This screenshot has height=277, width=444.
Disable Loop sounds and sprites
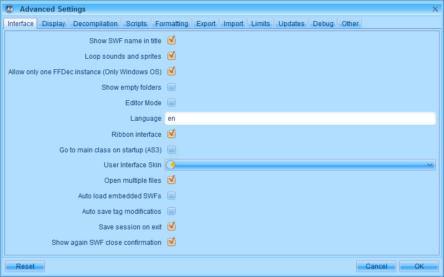point(171,56)
